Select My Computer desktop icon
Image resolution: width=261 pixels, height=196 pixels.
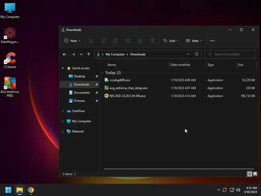tap(10, 11)
